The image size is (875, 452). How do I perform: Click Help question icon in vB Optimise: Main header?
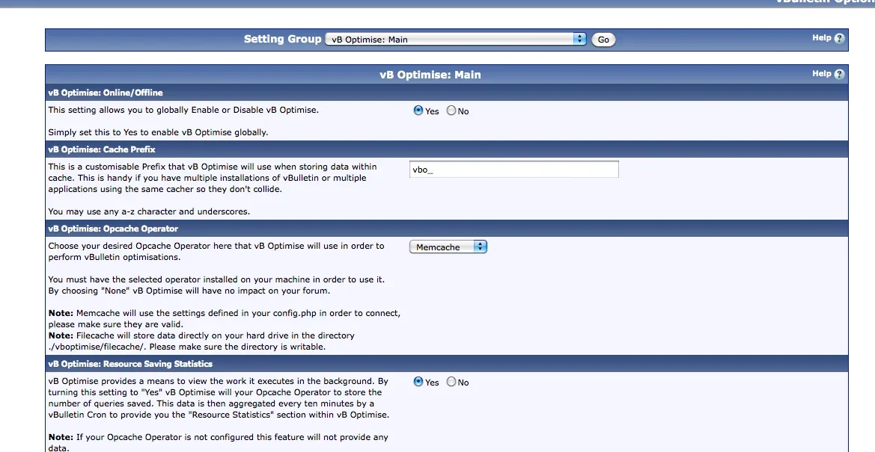839,74
